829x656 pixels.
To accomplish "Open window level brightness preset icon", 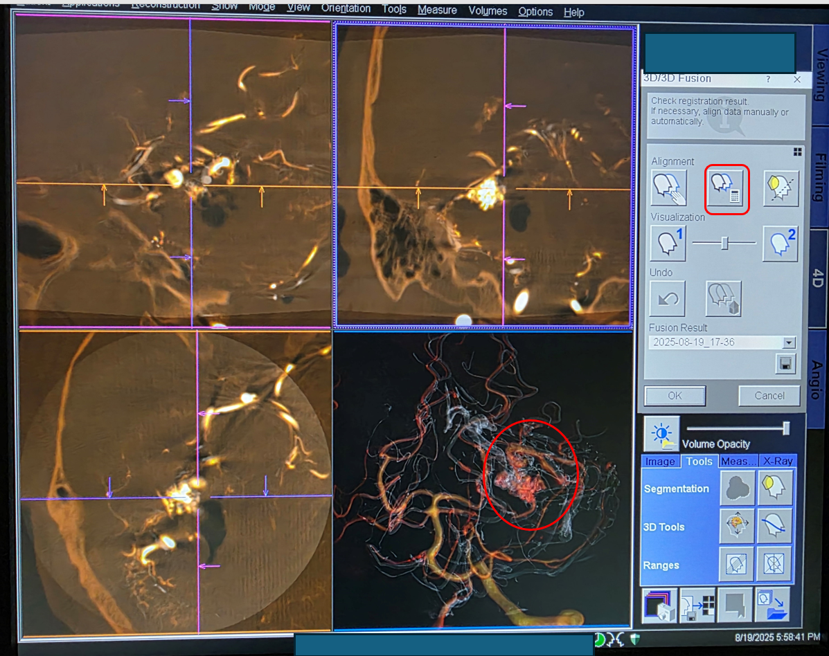I will point(661,433).
